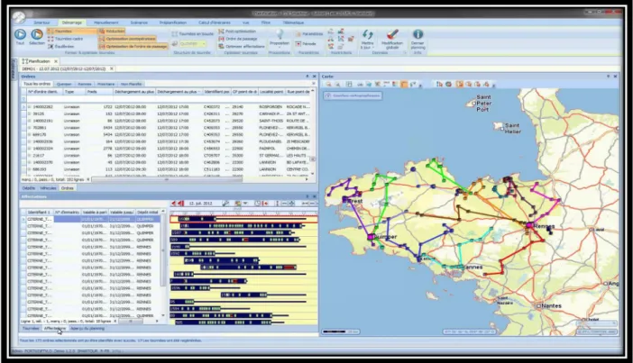Viewport: 633px width, 363px height.
Task: Switch to Aperçu du planning tab
Action: [x=87, y=329]
